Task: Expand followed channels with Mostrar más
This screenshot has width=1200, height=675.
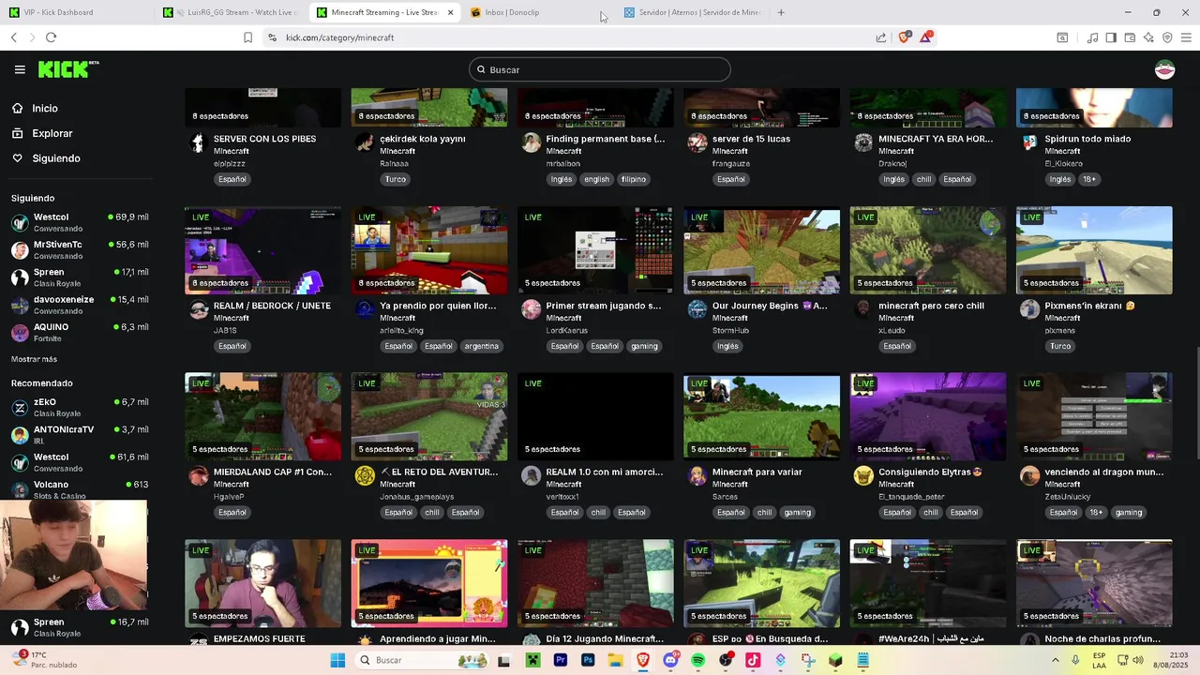Action: tap(34, 359)
